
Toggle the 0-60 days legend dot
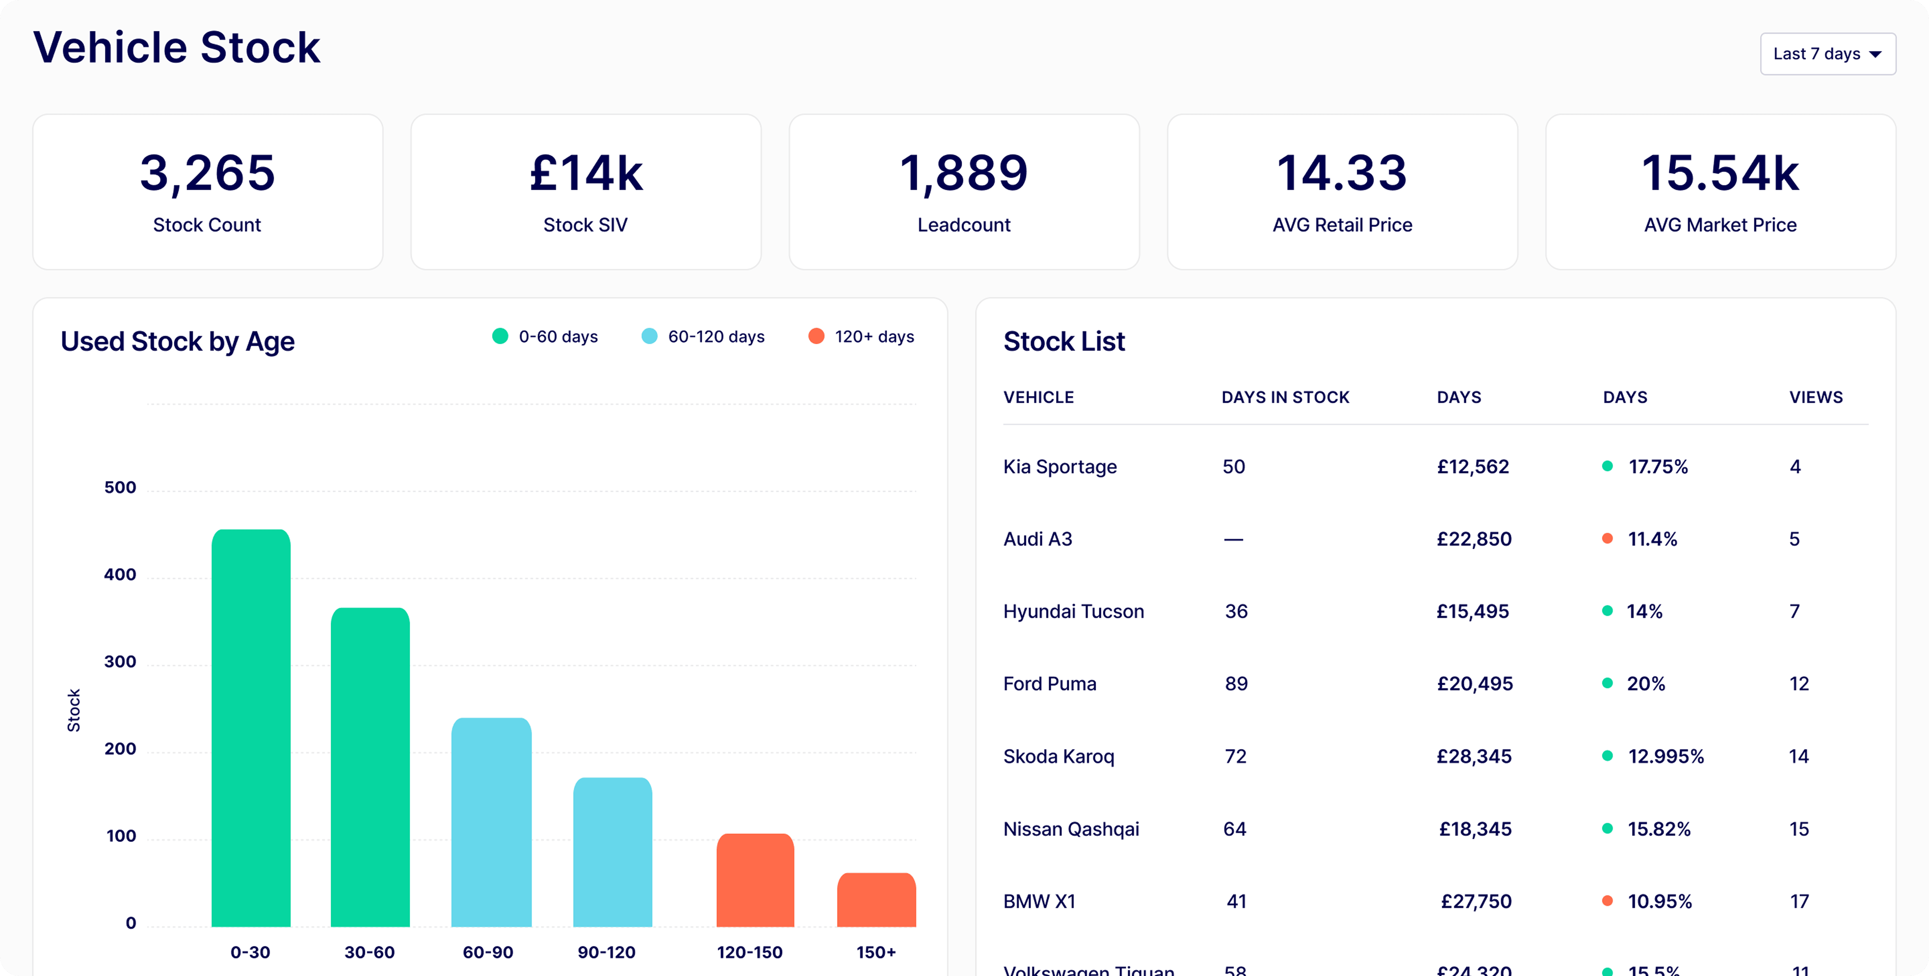click(500, 336)
